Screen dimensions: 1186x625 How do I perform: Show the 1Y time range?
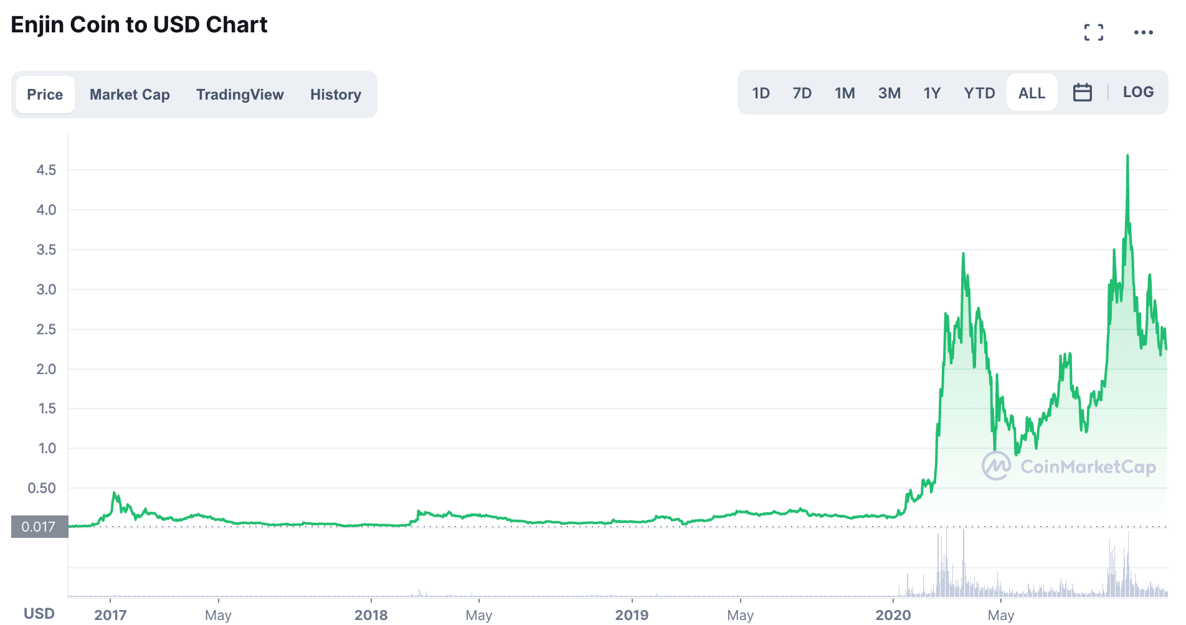click(932, 93)
